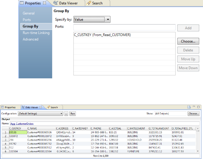Screen dimensions: 203x159
Task: Select cell 8847.80 in C_ACCTBAL
Action: click(x=118, y=144)
